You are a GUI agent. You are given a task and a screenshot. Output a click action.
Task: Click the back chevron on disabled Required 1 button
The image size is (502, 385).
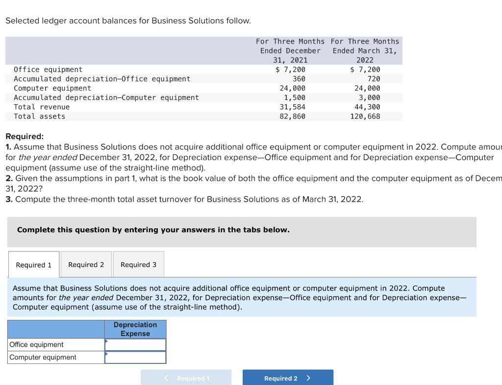(x=166, y=378)
